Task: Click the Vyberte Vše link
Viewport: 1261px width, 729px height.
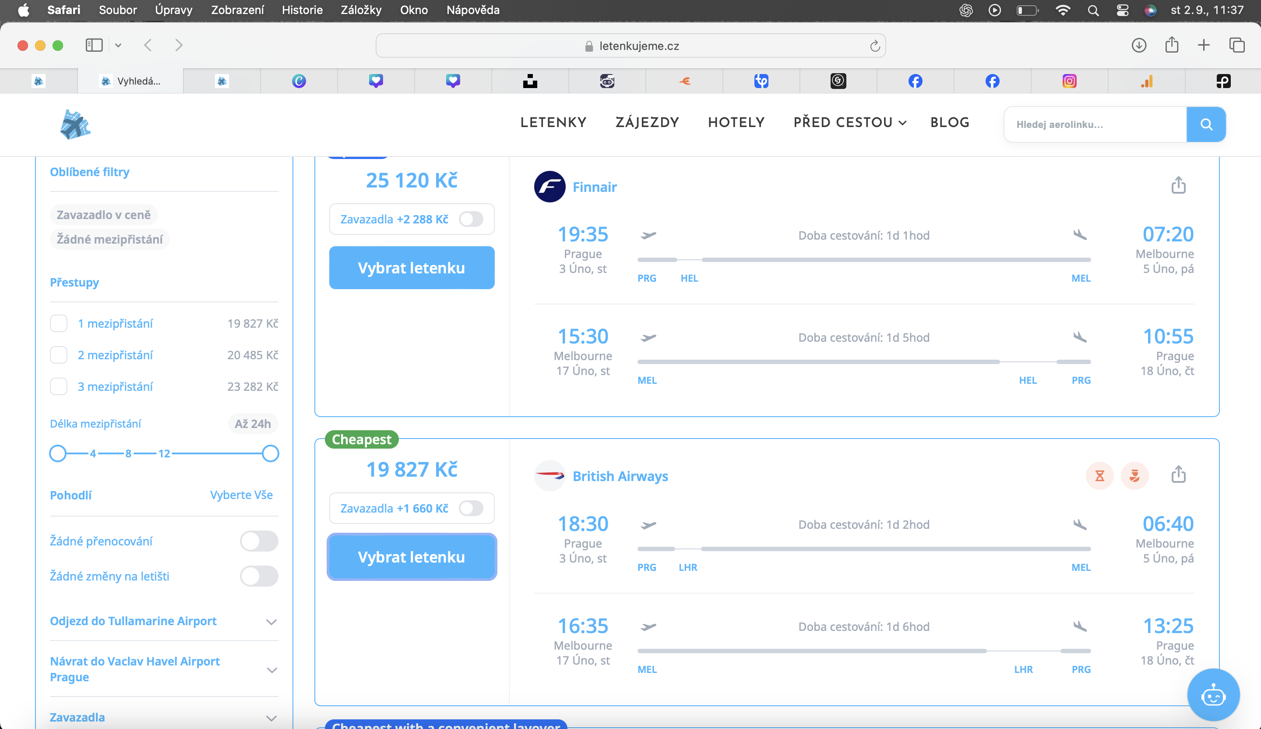Action: point(241,495)
